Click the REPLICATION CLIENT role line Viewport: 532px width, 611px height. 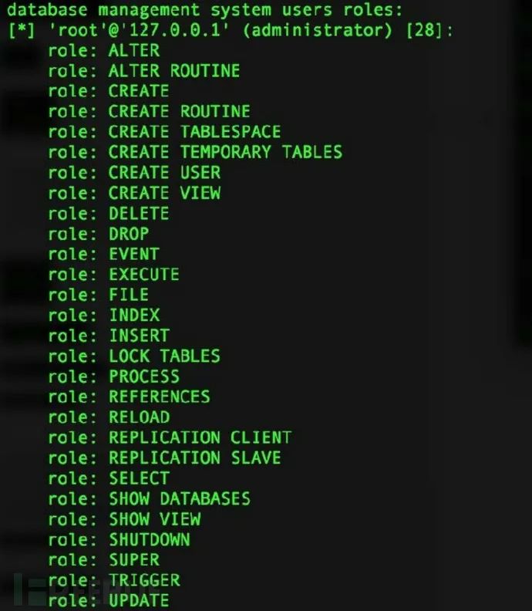[170, 437]
